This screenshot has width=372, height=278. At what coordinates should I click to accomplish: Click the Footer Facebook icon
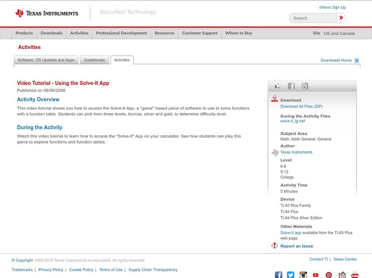[278, 275]
